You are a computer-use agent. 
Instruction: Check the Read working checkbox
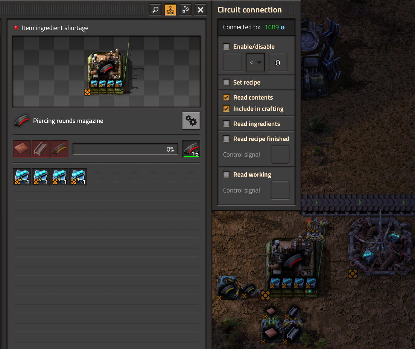226,174
